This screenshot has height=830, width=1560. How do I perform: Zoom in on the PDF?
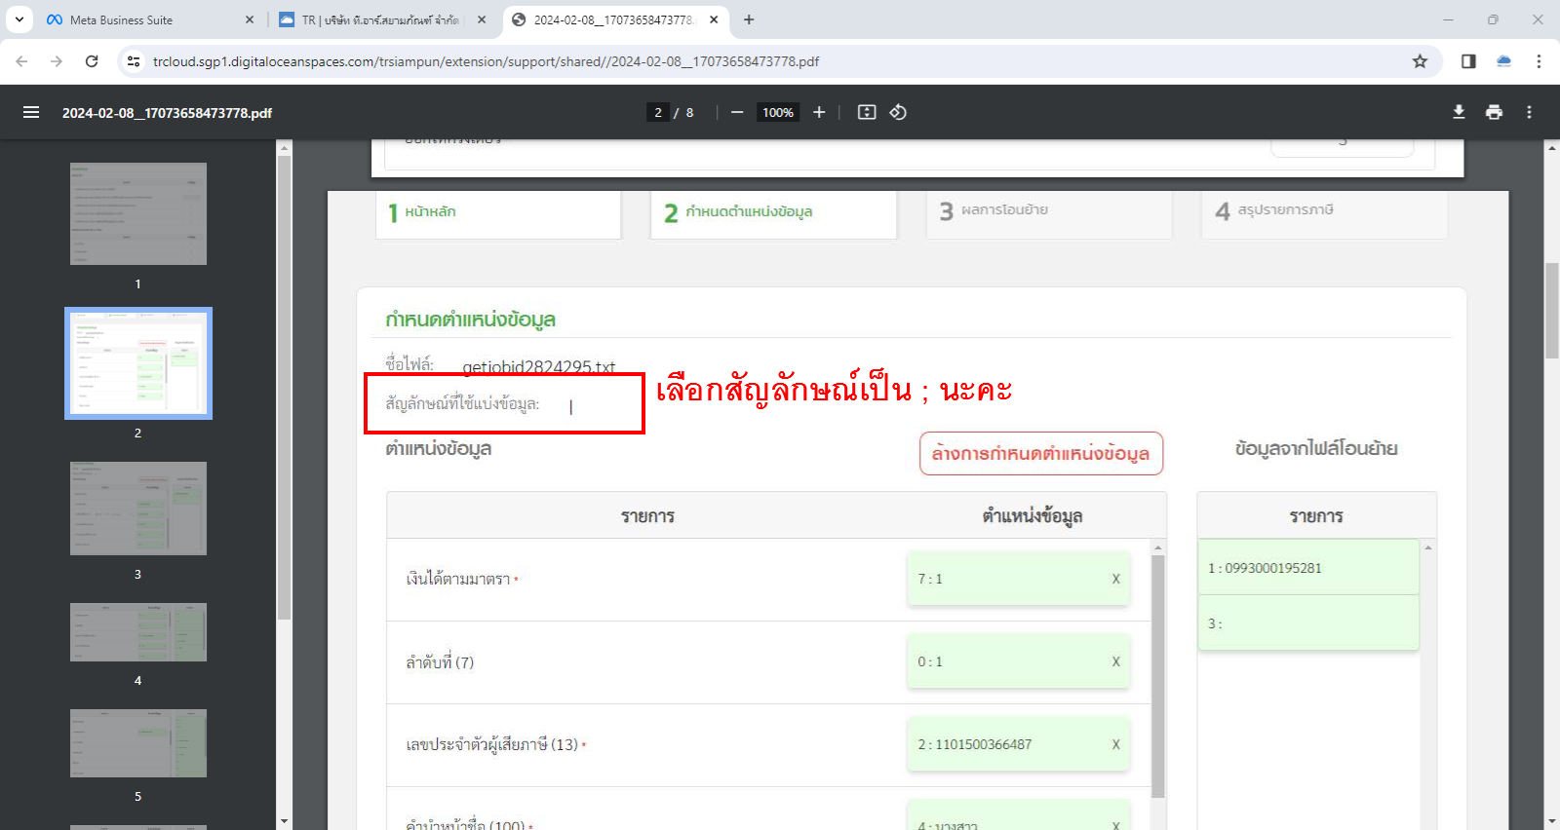coord(819,112)
